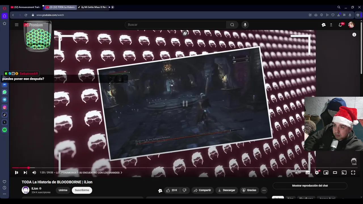Open browser downloads icon
The width and height of the screenshot is (363, 204).
[339, 15]
